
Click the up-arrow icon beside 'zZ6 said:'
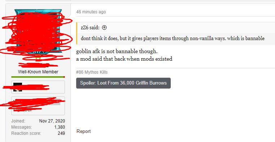pyautogui.click(x=104, y=27)
